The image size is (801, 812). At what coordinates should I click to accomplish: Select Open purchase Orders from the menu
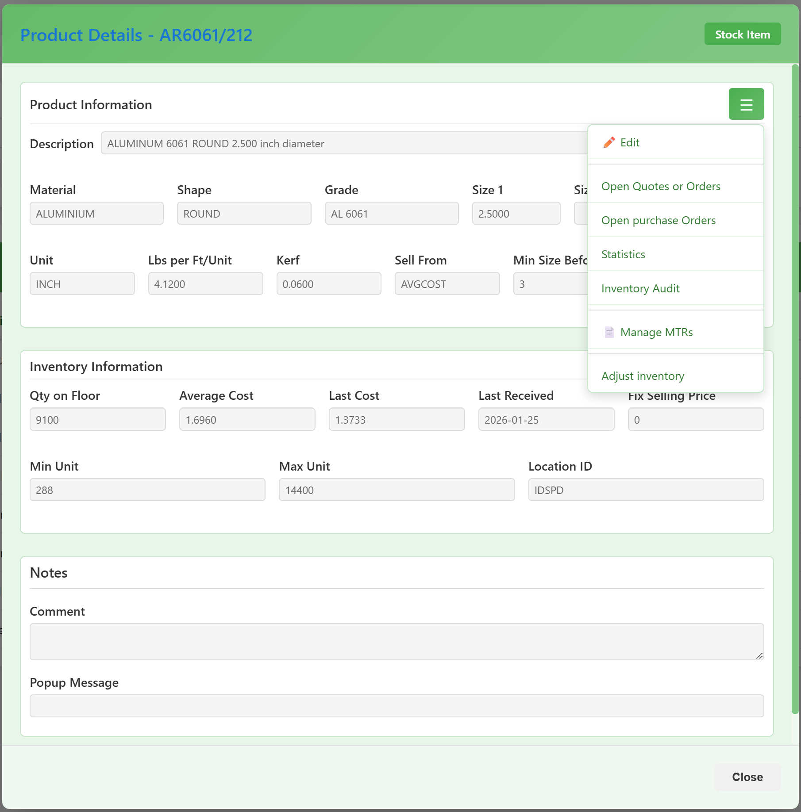coord(659,220)
